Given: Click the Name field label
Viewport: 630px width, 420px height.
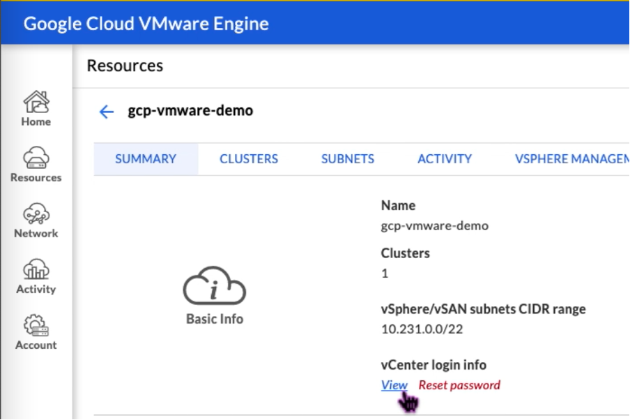Looking at the screenshot, I should point(398,205).
